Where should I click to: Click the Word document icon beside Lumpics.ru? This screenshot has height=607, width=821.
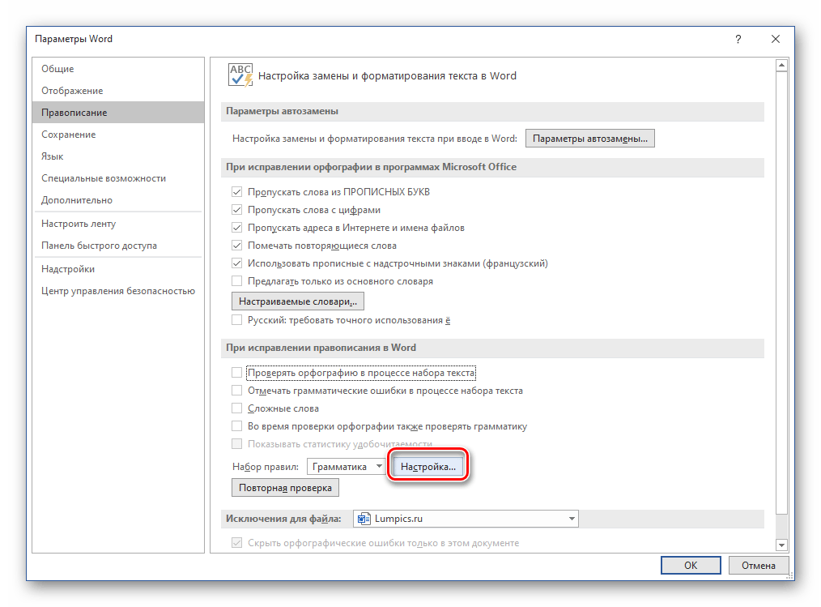[364, 519]
